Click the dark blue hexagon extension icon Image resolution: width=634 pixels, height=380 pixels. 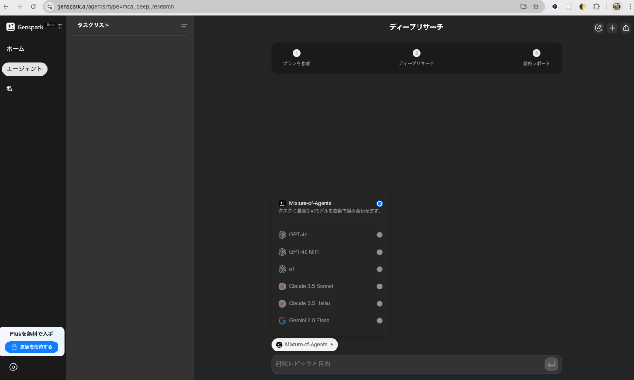[555, 6]
